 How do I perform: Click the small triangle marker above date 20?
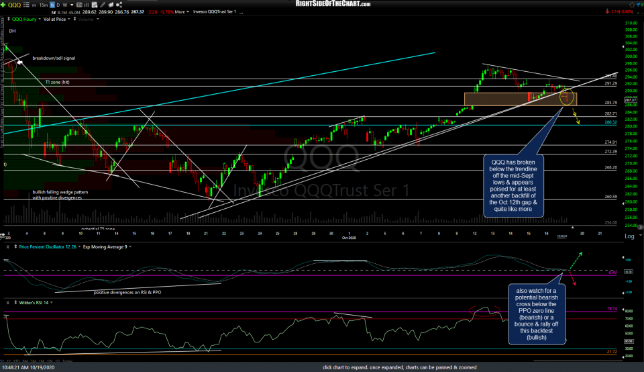572,228
